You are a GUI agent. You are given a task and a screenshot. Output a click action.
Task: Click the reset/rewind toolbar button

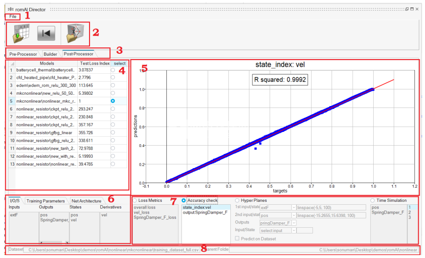46,33
